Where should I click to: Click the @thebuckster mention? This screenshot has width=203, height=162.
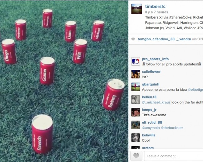coord(172,128)
